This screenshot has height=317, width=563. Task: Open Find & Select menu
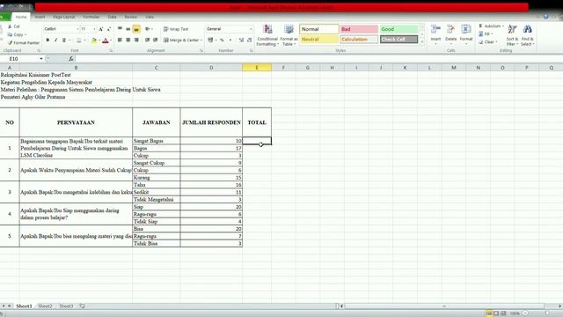(528, 35)
